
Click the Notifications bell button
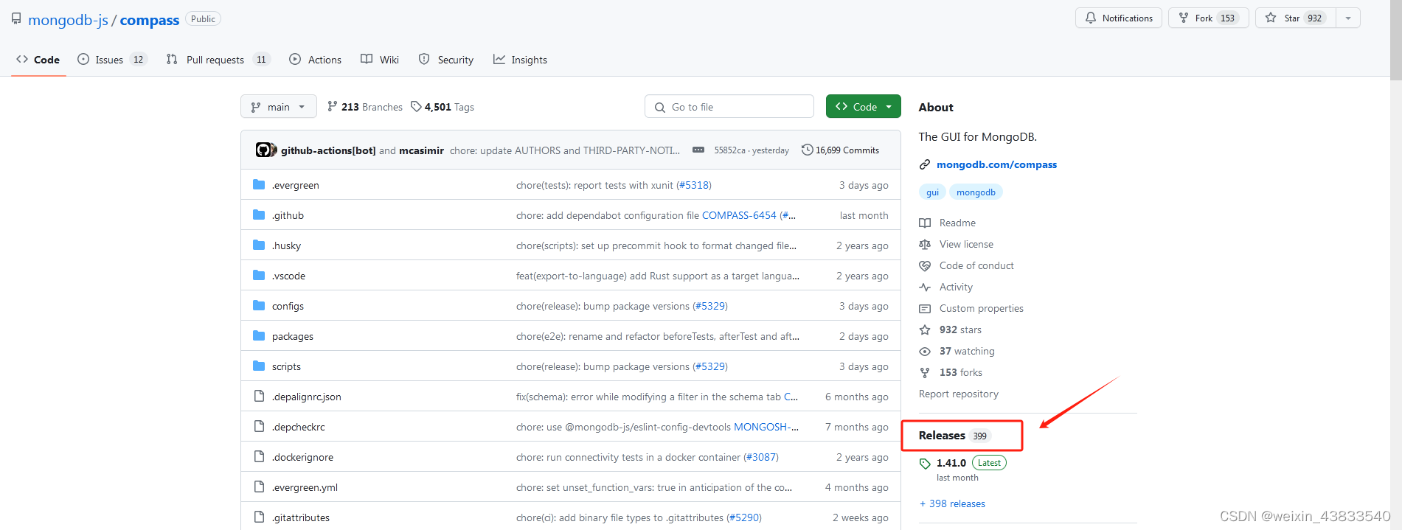[x=1118, y=18]
